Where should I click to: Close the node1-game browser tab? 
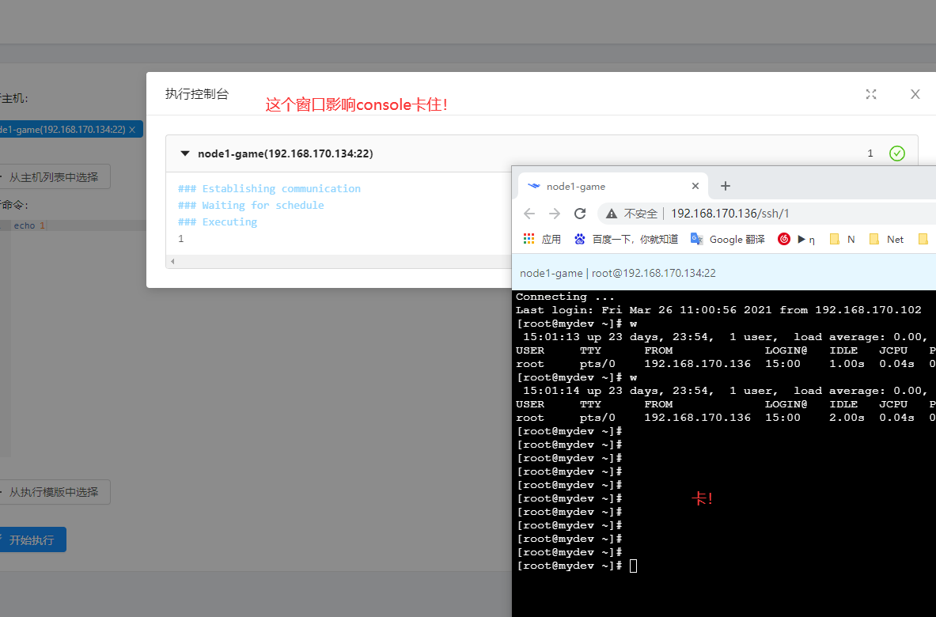695,186
